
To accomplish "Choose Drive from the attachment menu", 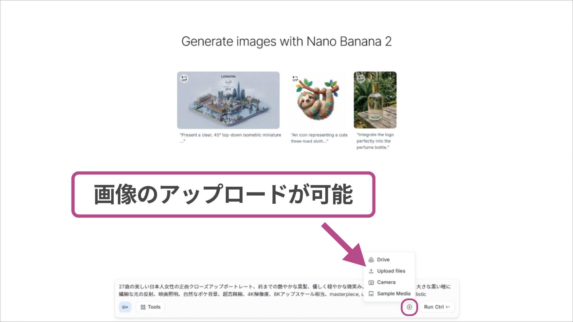I will point(383,259).
